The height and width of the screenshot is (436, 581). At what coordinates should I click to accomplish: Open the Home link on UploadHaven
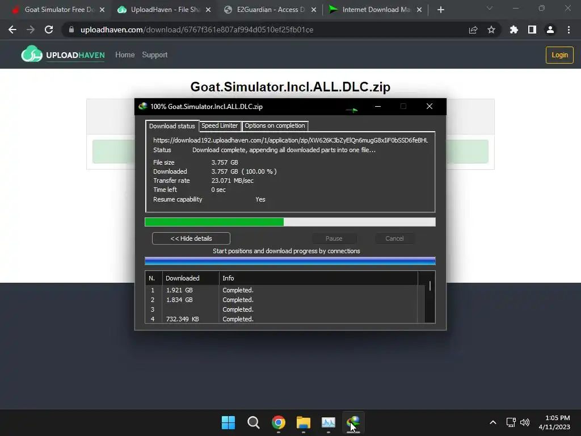pyautogui.click(x=125, y=55)
